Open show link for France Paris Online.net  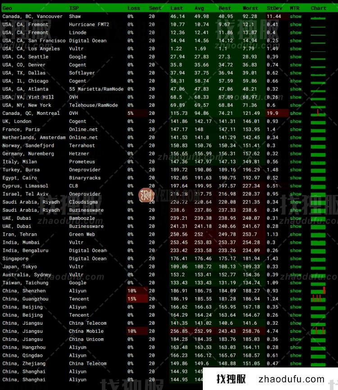296,129
